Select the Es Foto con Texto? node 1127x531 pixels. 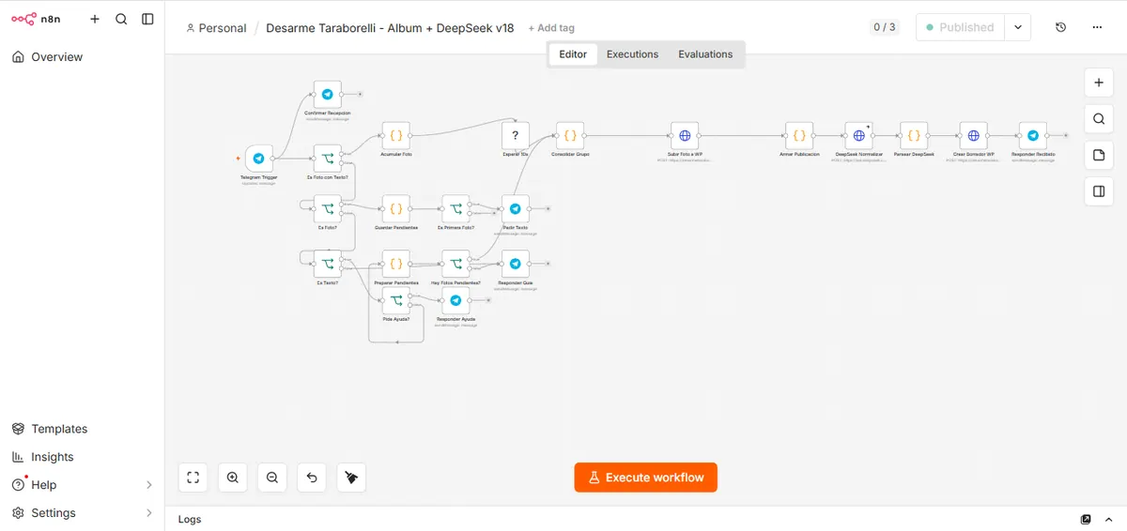point(327,159)
